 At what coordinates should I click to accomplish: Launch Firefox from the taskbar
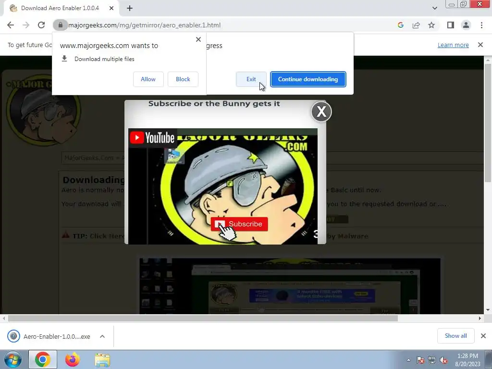tap(73, 359)
